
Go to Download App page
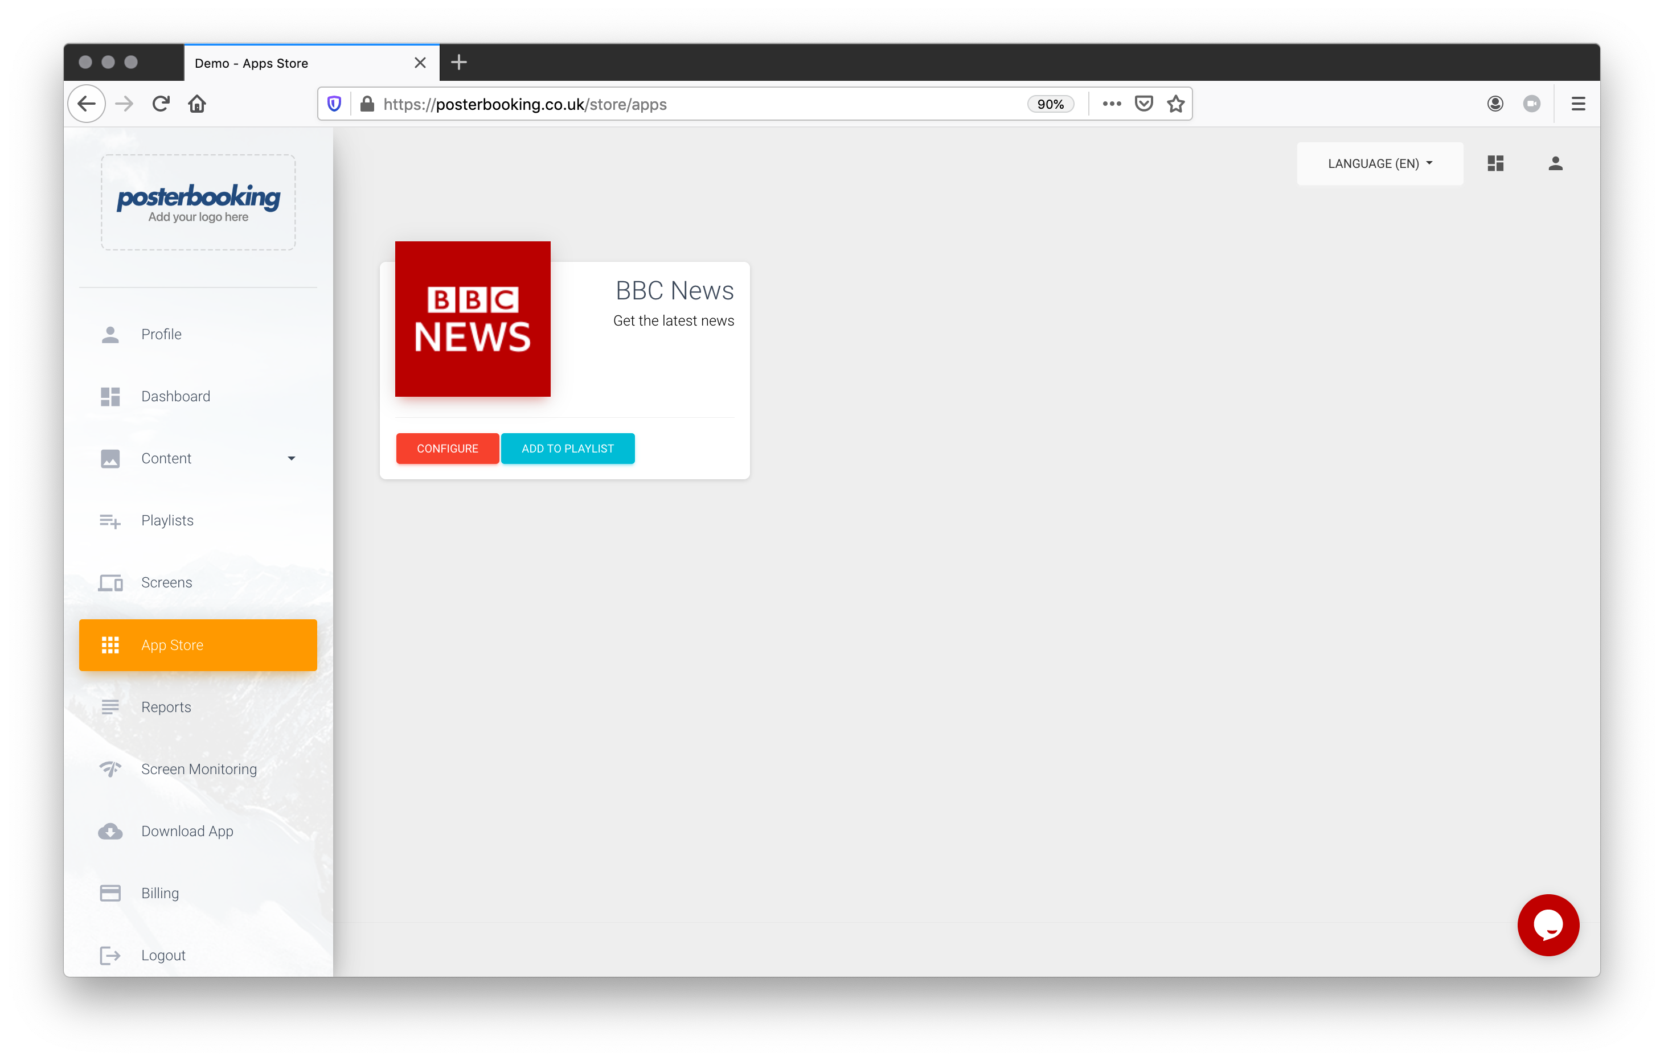pyautogui.click(x=198, y=831)
